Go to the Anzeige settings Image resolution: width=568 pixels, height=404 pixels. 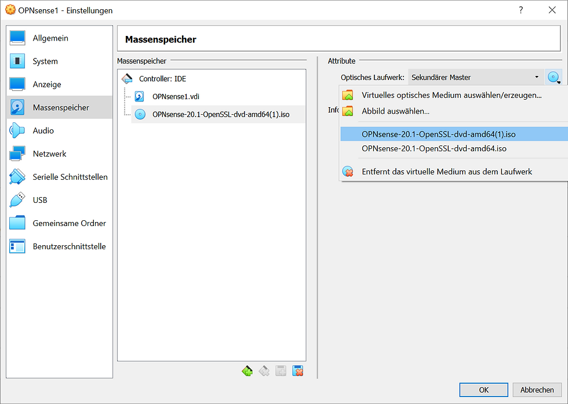coord(59,85)
